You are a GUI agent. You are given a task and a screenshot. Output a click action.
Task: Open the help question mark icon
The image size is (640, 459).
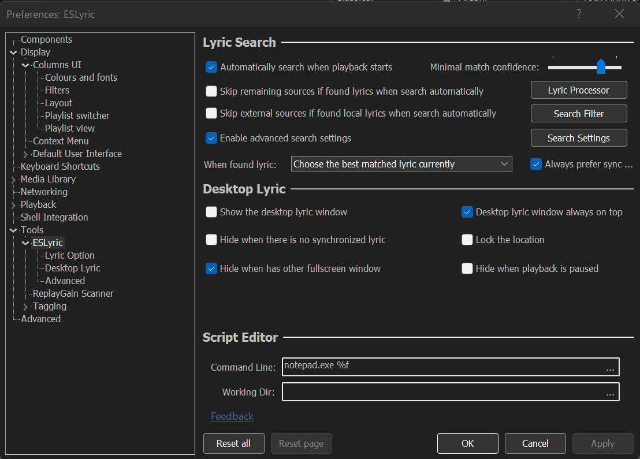point(578,13)
